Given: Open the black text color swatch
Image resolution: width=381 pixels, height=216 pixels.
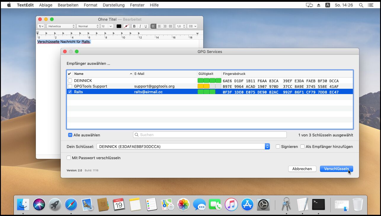Looking at the screenshot, I should tap(119, 26).
